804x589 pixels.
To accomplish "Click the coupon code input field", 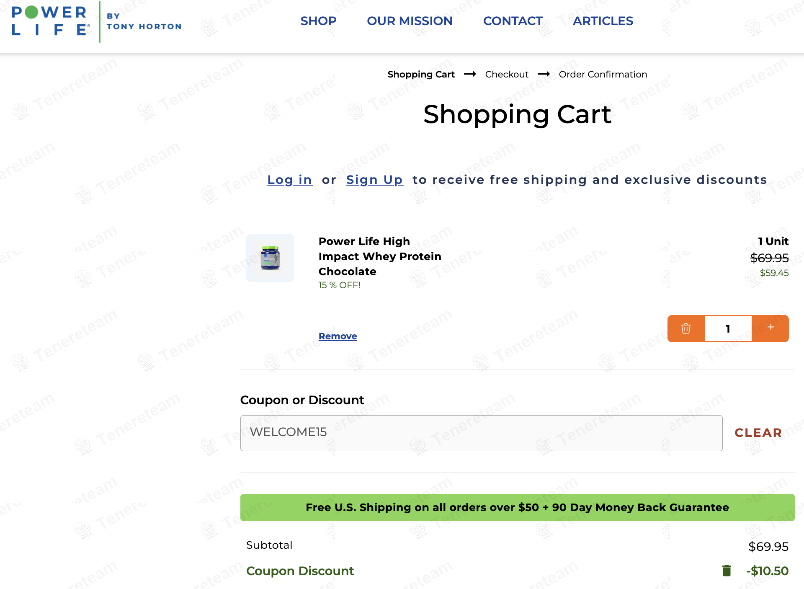I will pyautogui.click(x=481, y=433).
